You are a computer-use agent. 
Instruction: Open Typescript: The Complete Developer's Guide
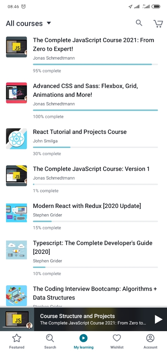pyautogui.click(x=93, y=247)
